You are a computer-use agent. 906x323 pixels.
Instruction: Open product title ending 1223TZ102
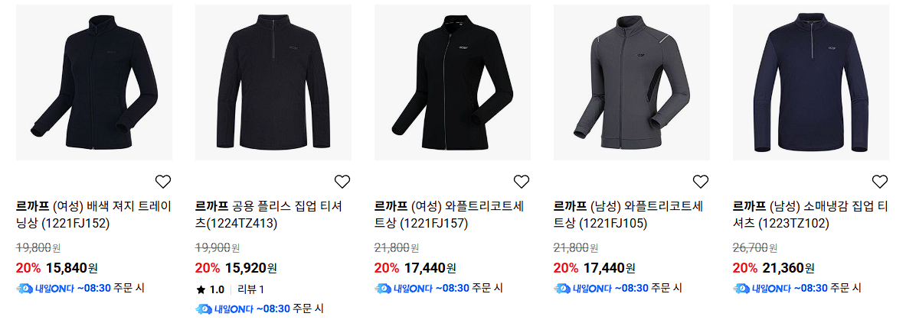(x=810, y=214)
